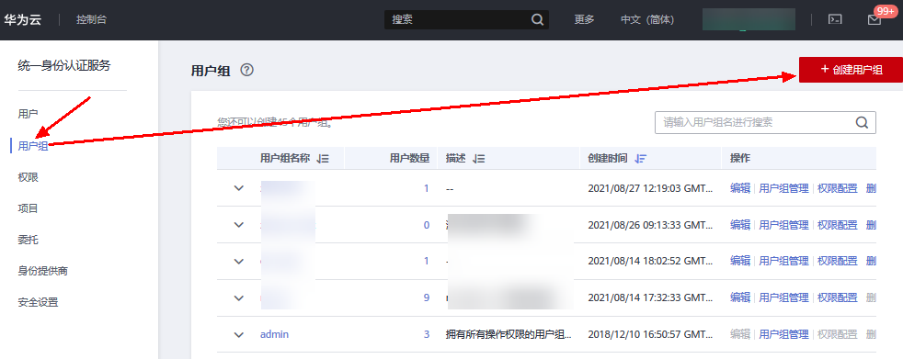Expand the admin user group row

tap(239, 334)
